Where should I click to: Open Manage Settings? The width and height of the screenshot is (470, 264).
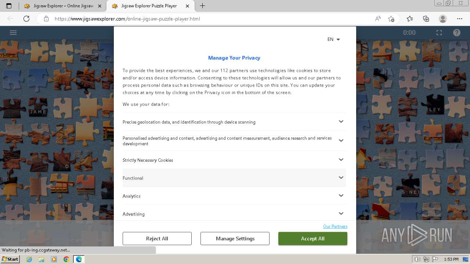coord(235,238)
